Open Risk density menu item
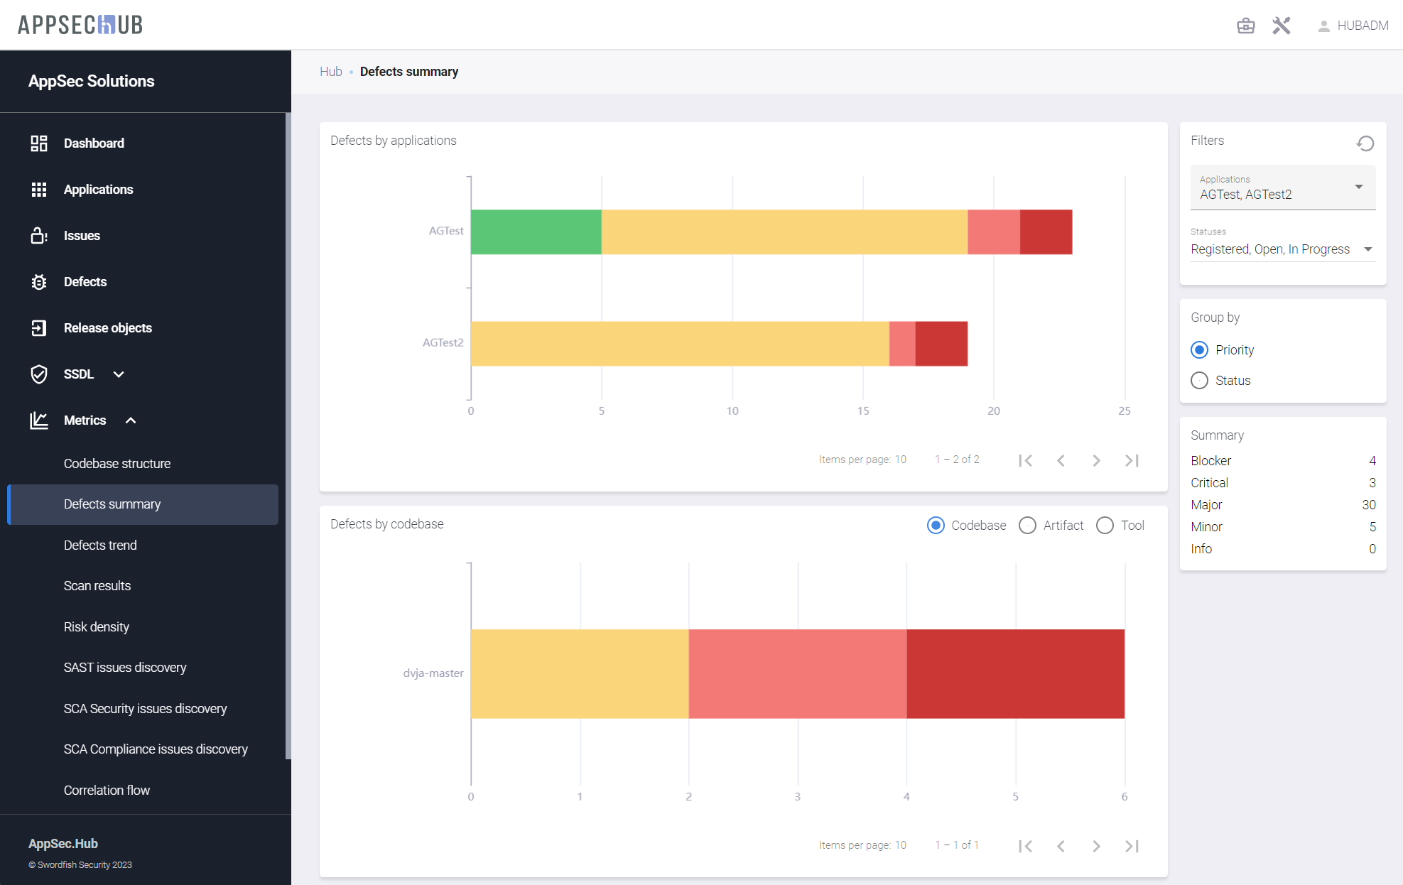Screen dimensions: 1403x885 point(97,627)
